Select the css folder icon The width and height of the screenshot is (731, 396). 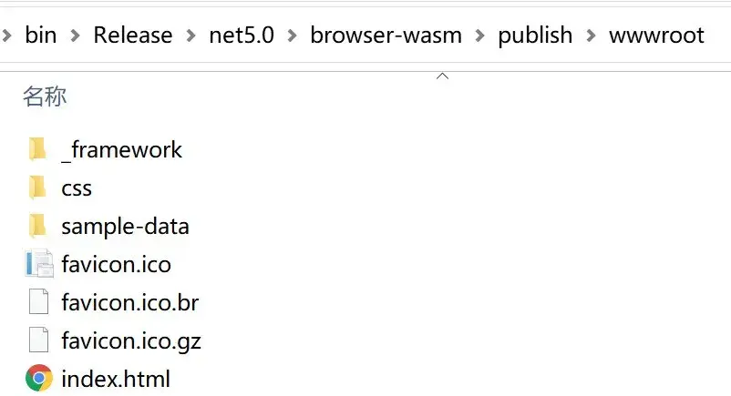coord(37,188)
